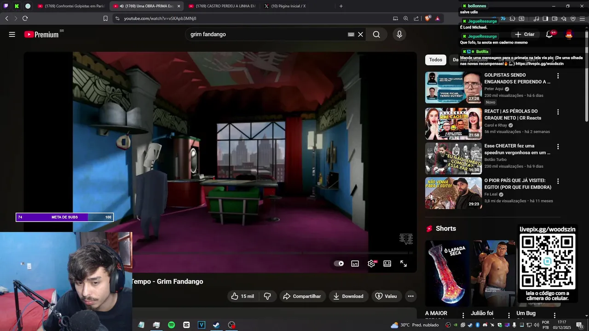The height and width of the screenshot is (331, 589).
Task: Go to YouTube Premium home logo
Action: (x=42, y=34)
